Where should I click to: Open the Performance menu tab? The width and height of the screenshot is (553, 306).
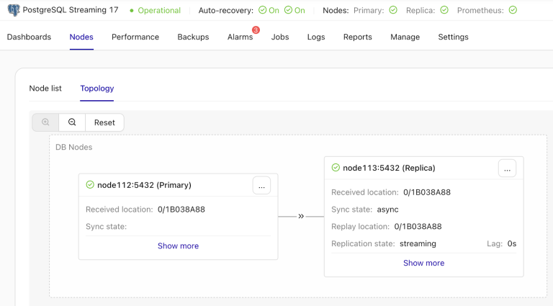[x=135, y=37]
